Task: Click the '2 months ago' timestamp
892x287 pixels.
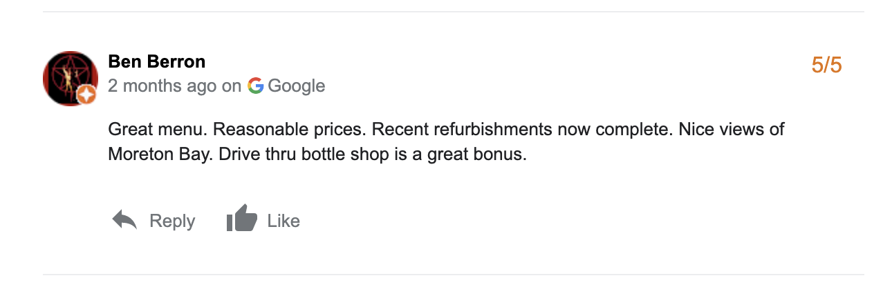Action: point(162,86)
